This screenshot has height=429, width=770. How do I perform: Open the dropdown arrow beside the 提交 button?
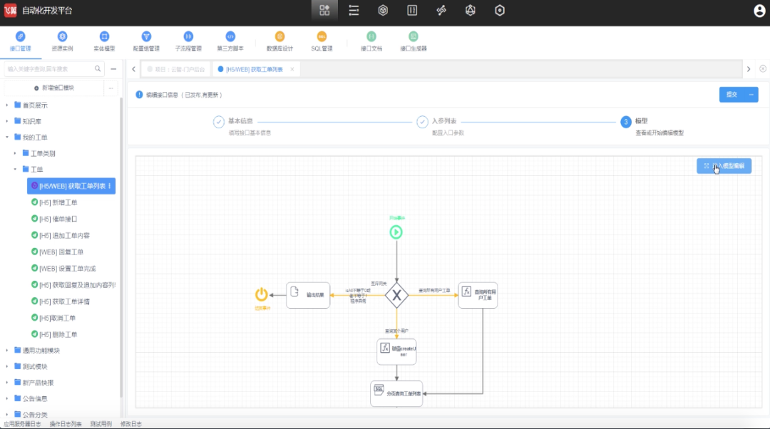(751, 95)
